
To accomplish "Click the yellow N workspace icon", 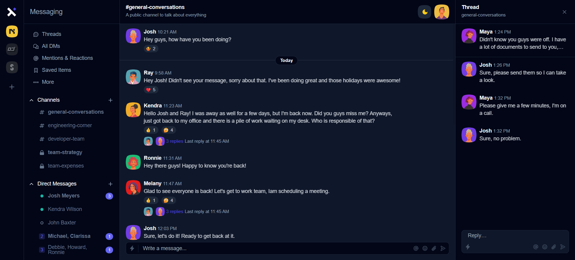I will [12, 31].
